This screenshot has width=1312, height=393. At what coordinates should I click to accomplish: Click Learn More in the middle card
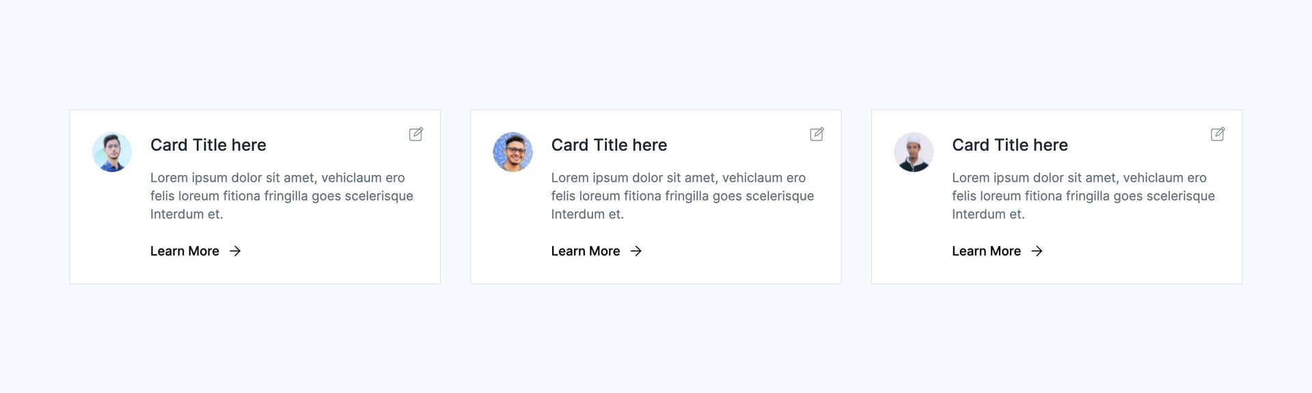click(586, 251)
